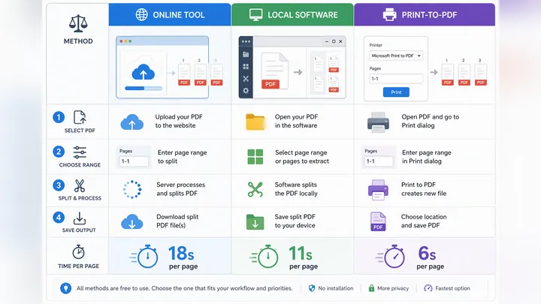Click the monitor icon beside LOCAL SOFTWARE
This screenshot has height=304, width=541.
coord(255,15)
